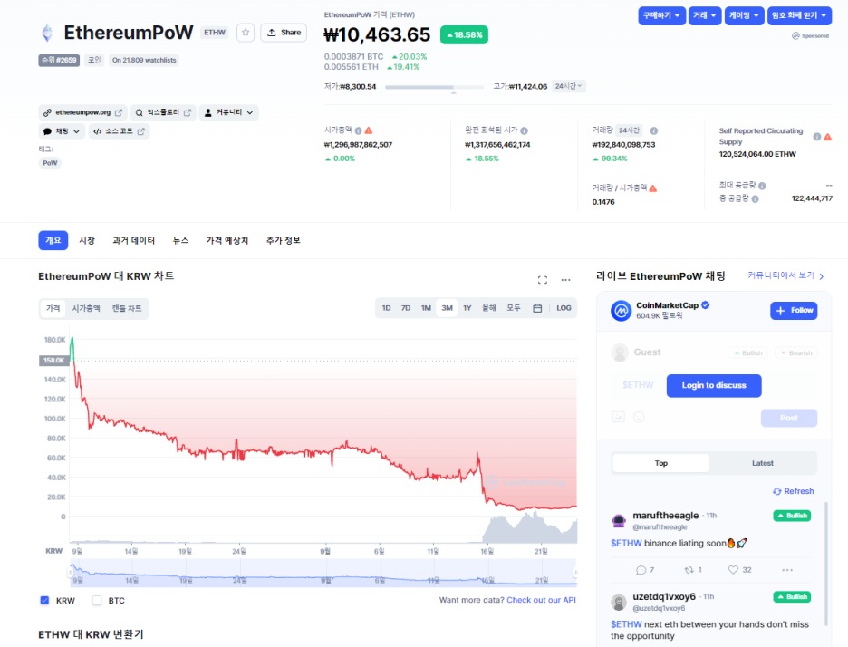Set chart range to 1M
This screenshot has width=848, height=647.
coord(426,308)
